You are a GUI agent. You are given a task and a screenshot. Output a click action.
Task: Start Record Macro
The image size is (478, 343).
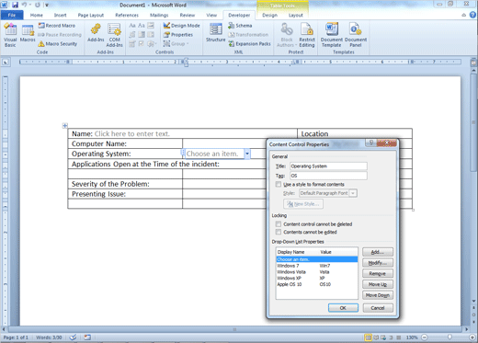(57, 26)
